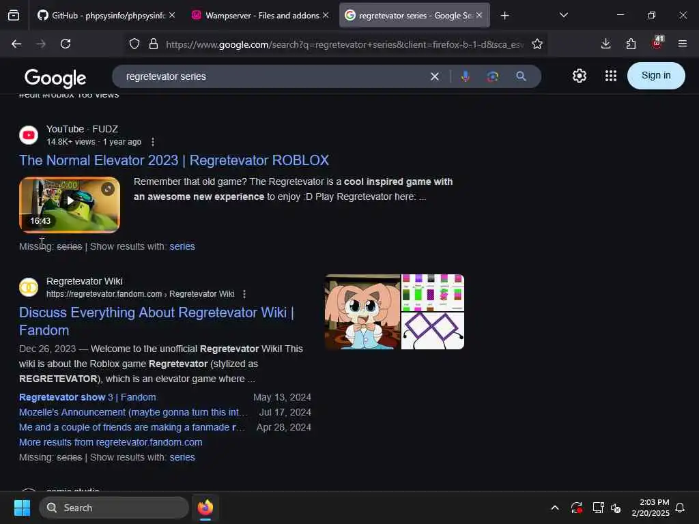Submit search with magnifier icon
The width and height of the screenshot is (699, 524).
[521, 76]
